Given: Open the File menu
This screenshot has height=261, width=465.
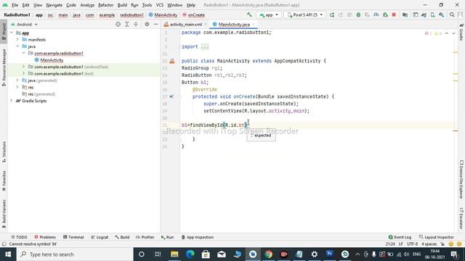Looking at the screenshot, I should click(15, 5).
